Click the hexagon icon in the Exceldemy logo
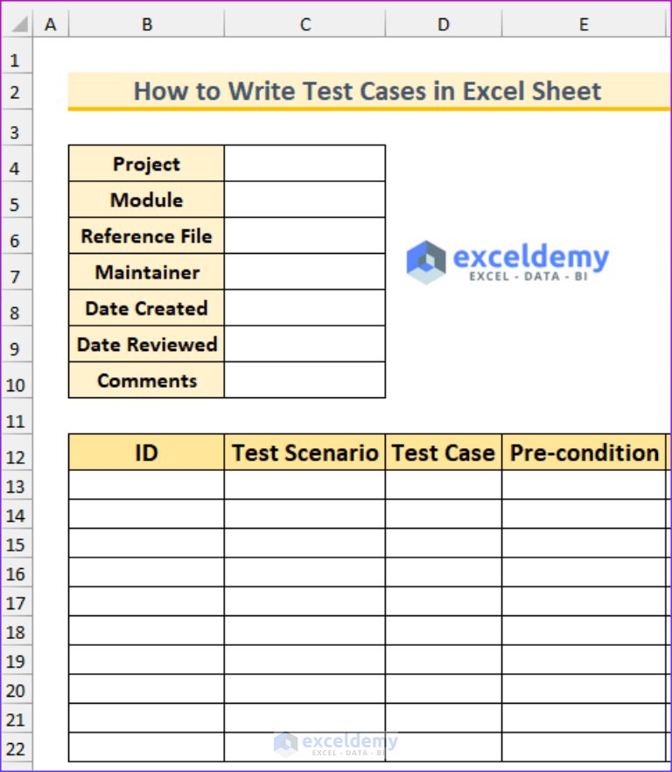The image size is (672, 772). click(427, 261)
